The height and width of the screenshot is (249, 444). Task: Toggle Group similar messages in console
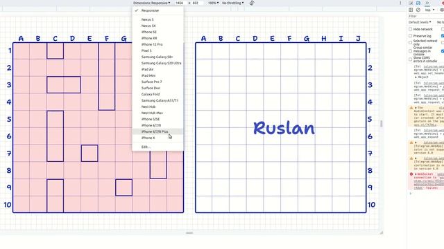tap(410, 51)
